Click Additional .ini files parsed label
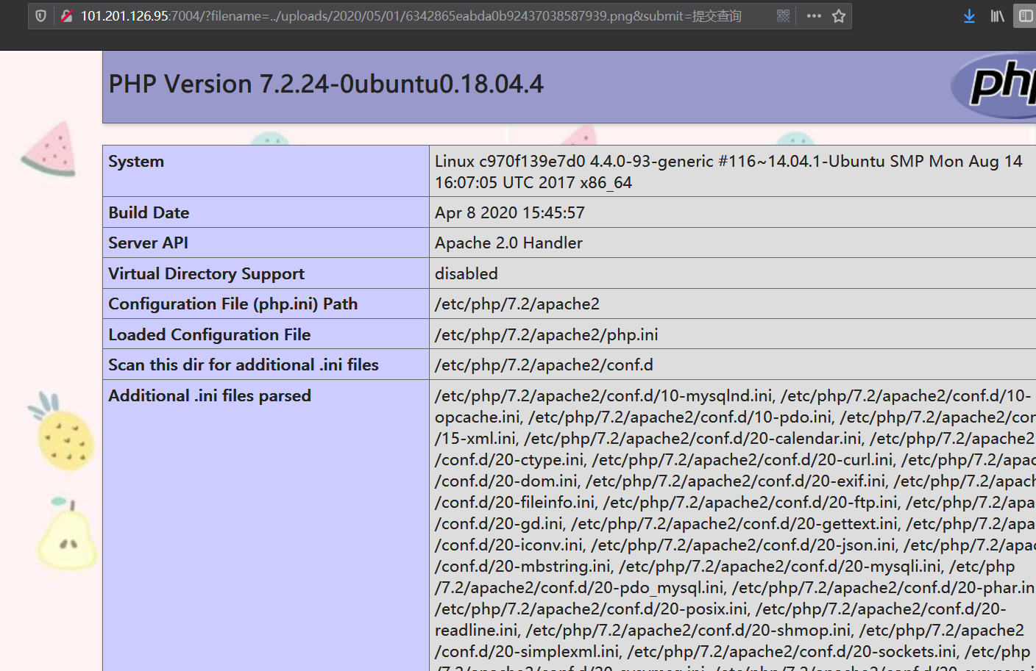This screenshot has width=1036, height=671. click(210, 396)
